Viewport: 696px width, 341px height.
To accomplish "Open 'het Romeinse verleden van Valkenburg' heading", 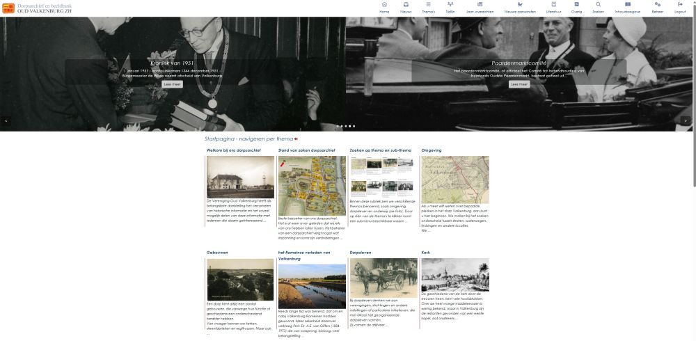I will 305,255.
